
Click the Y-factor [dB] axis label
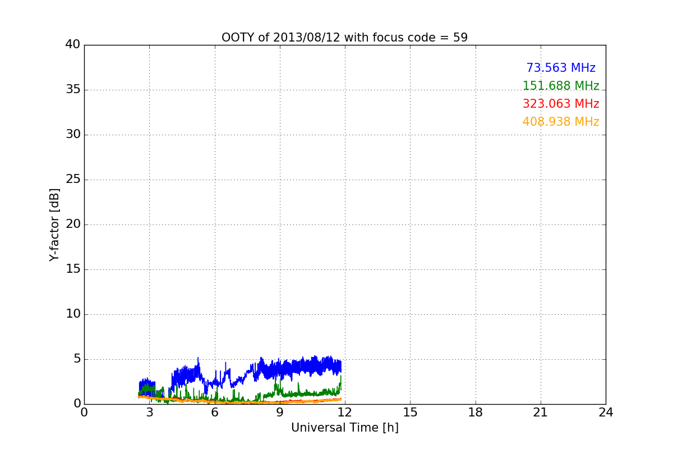54,224
